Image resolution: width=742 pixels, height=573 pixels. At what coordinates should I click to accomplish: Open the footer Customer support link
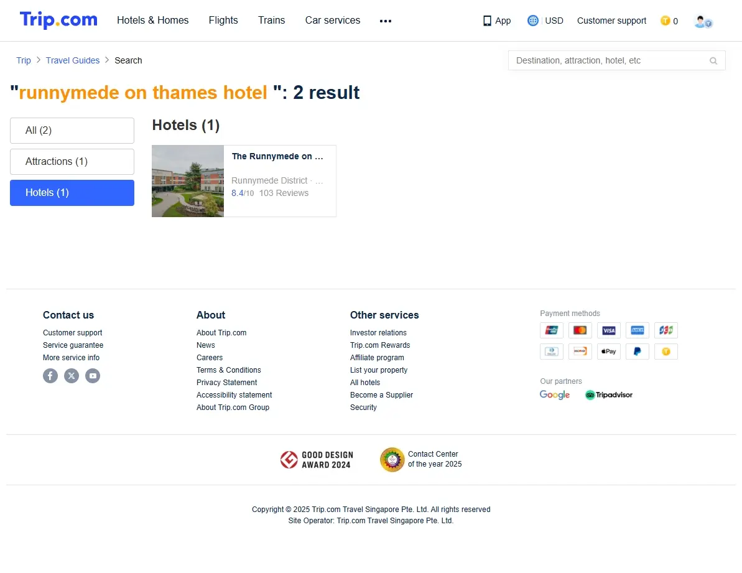72,333
